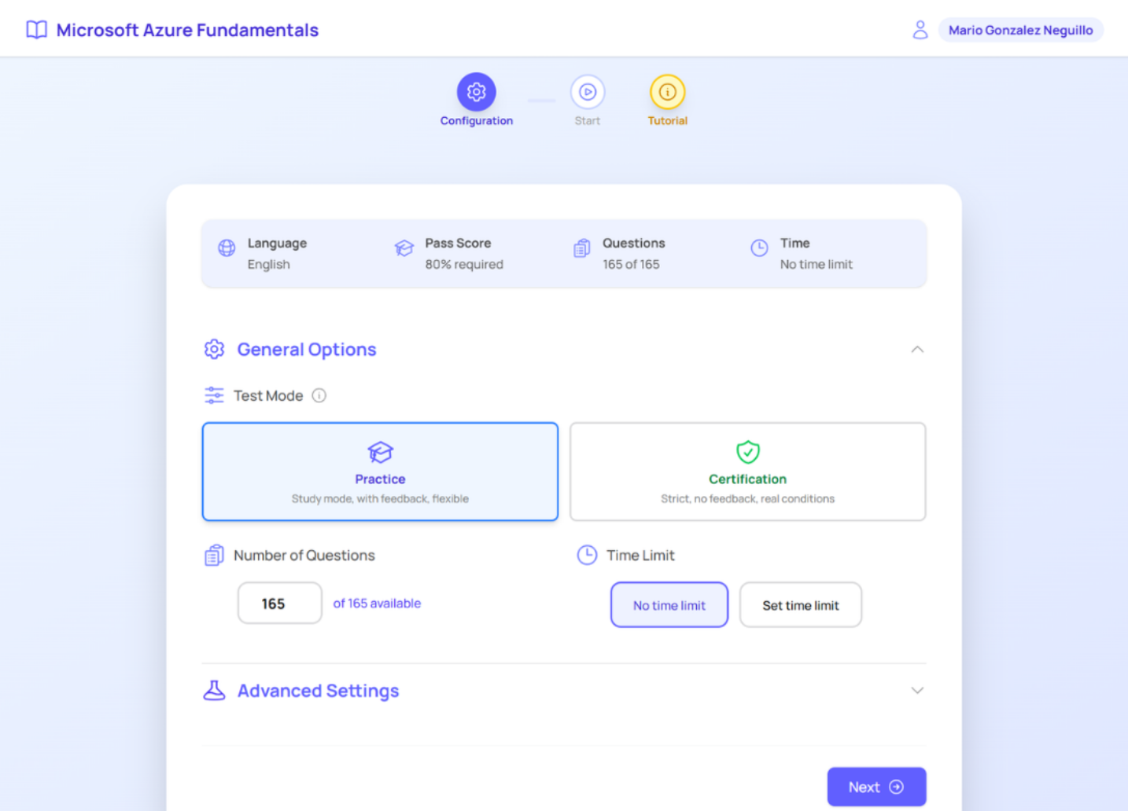Click the Tutorial step label
Viewport: 1128px width, 811px height.
tap(667, 121)
